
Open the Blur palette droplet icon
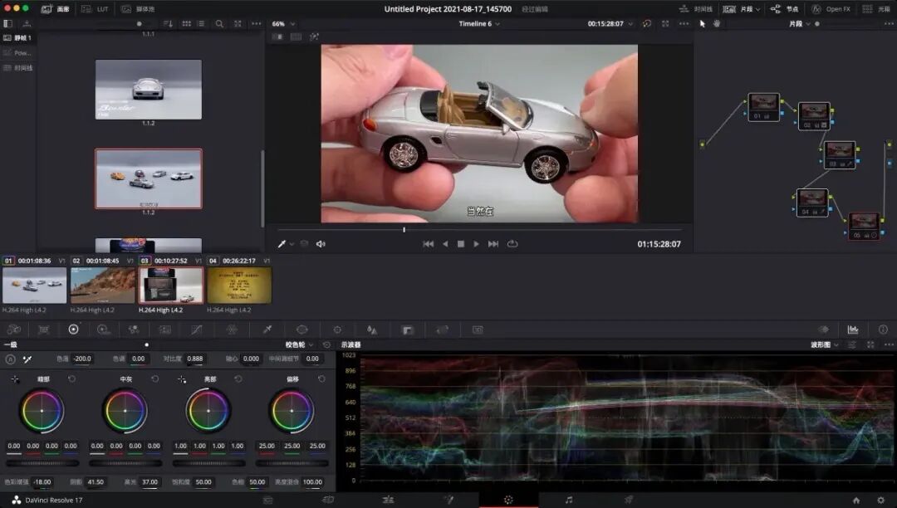(x=372, y=330)
